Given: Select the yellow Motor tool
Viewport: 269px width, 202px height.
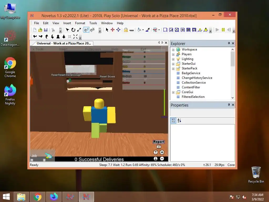Looking at the screenshot, I should (206, 30).
